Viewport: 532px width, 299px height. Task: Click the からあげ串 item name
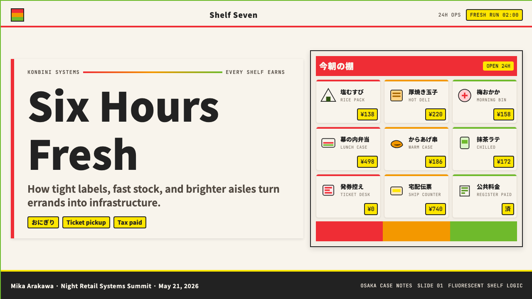coord(423,140)
